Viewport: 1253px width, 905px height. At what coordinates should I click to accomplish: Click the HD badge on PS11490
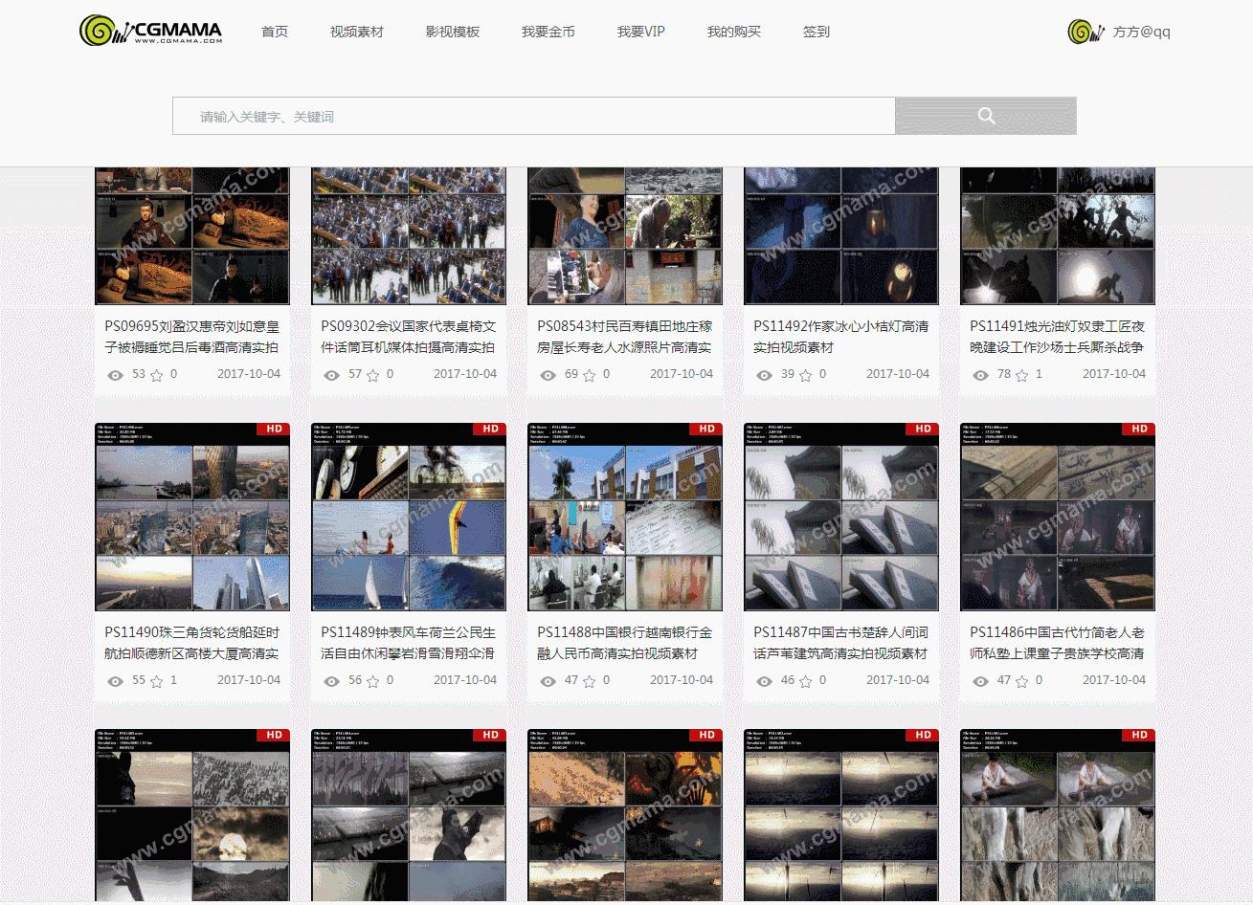273,429
